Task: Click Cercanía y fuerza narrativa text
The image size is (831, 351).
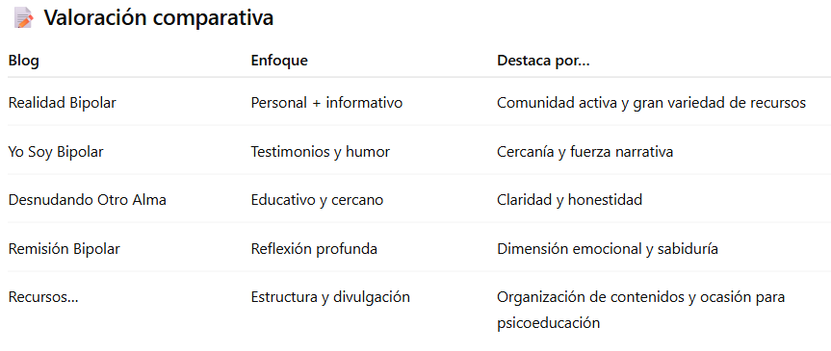Action: tap(585, 152)
